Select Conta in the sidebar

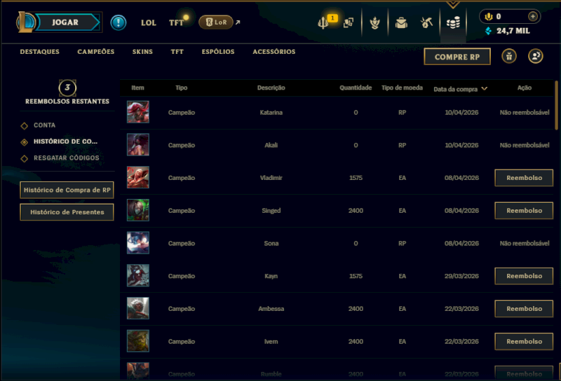(x=44, y=125)
